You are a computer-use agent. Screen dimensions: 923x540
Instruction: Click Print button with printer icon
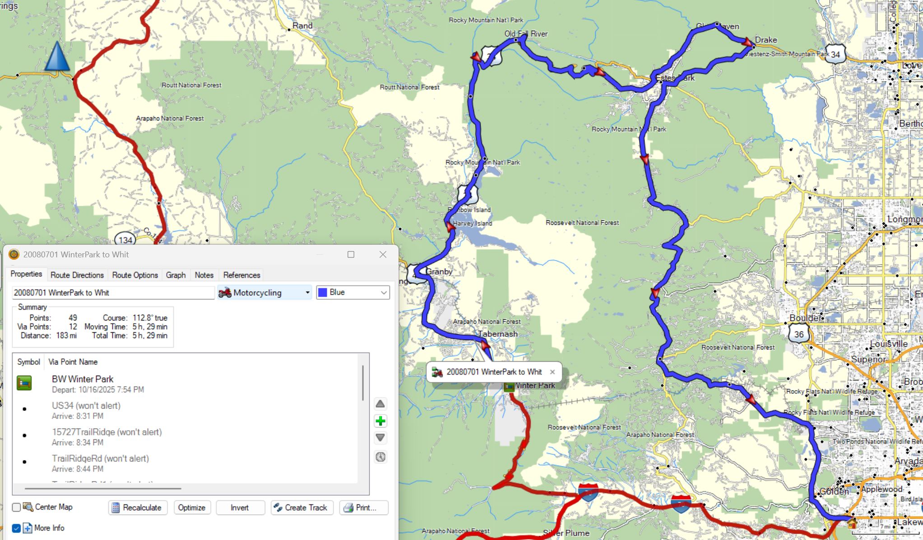point(363,507)
